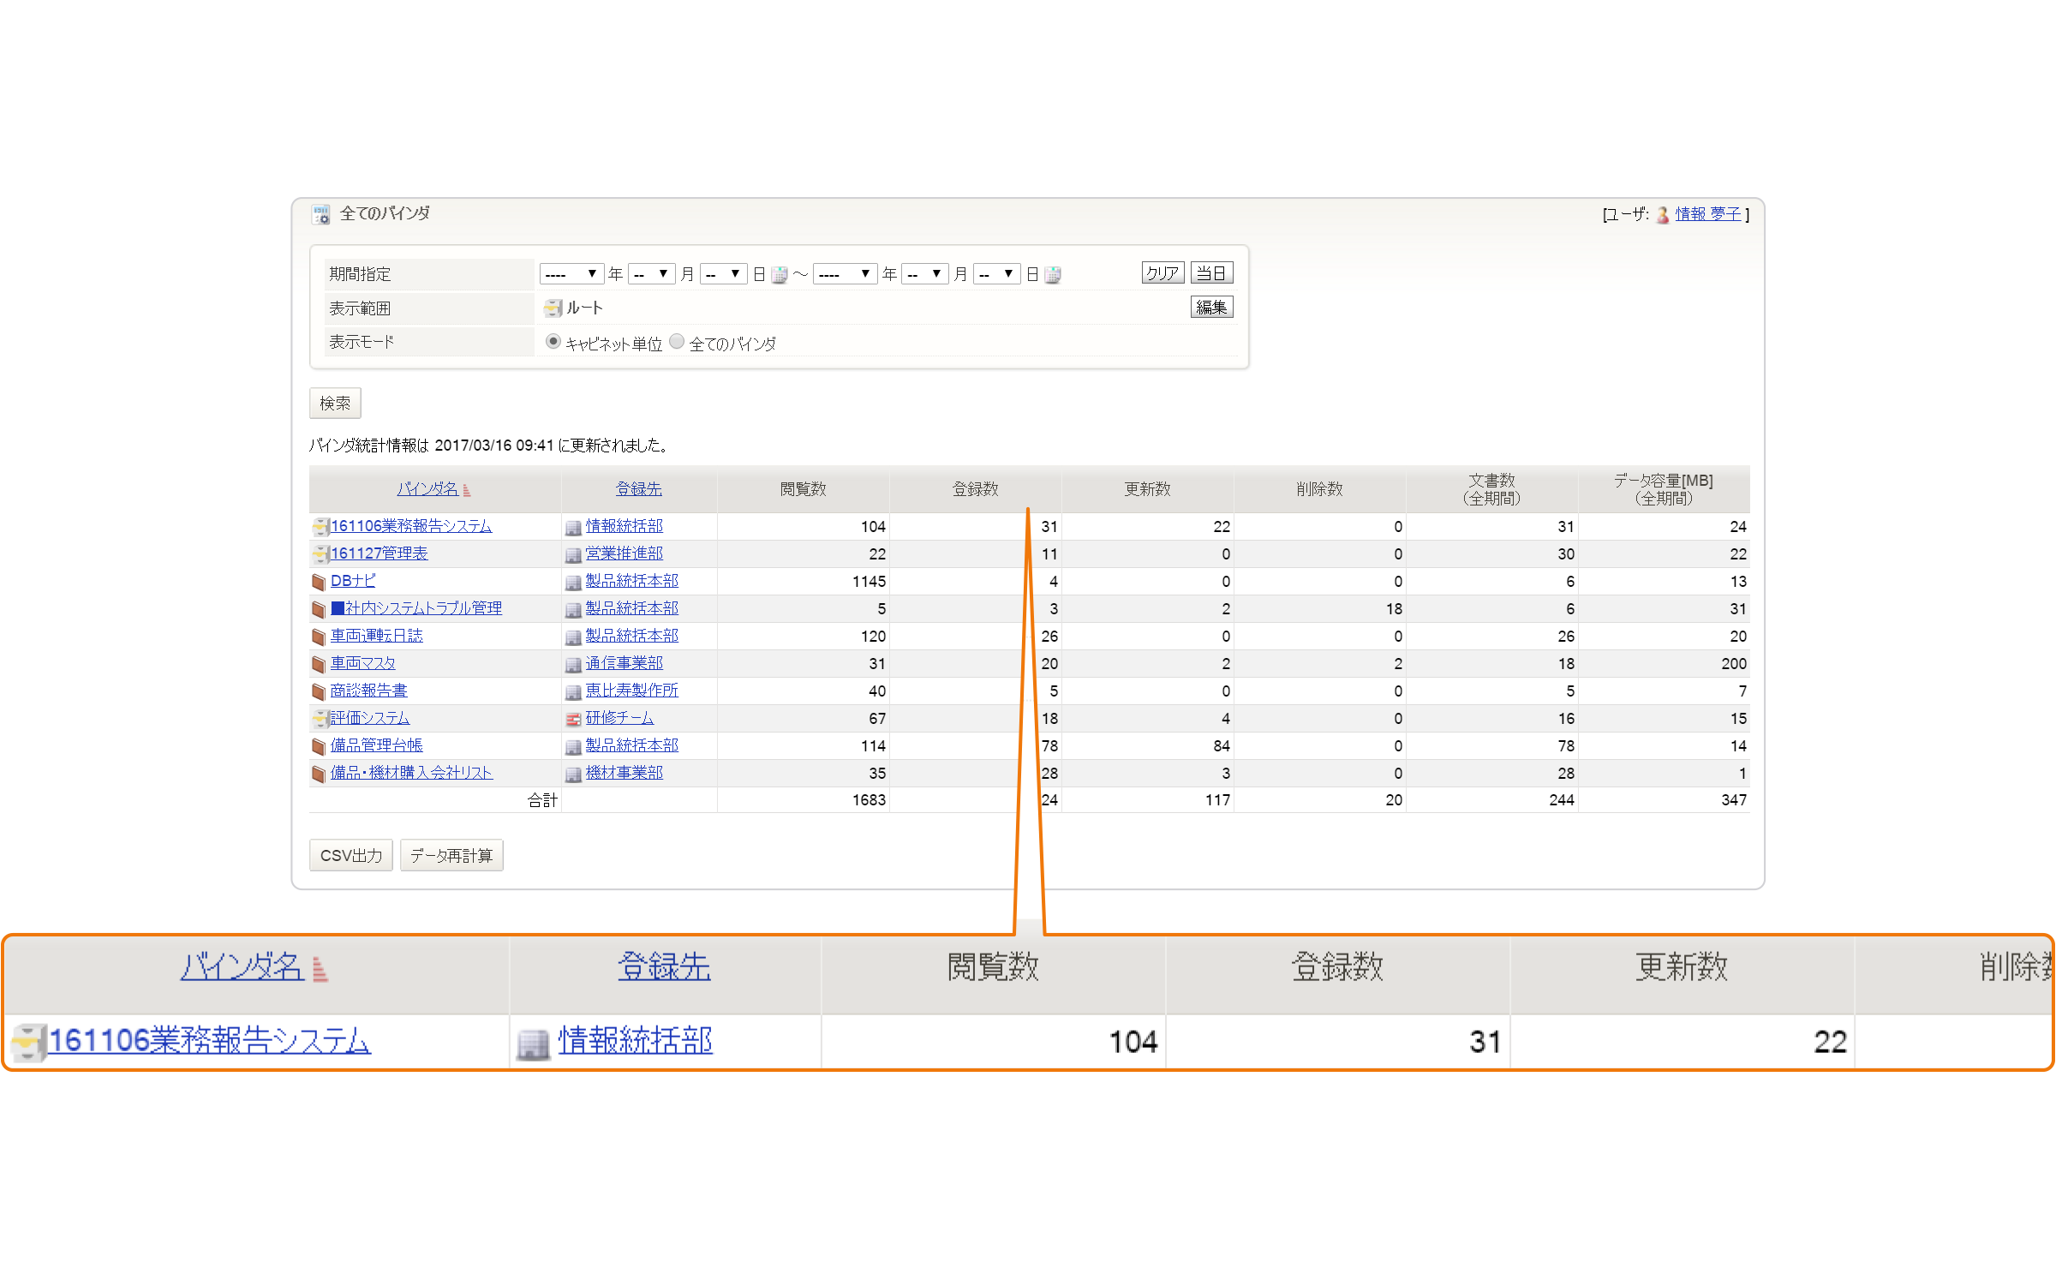The height and width of the screenshot is (1268, 2056).
Task: Click the 合計 row label
Action: point(542,800)
